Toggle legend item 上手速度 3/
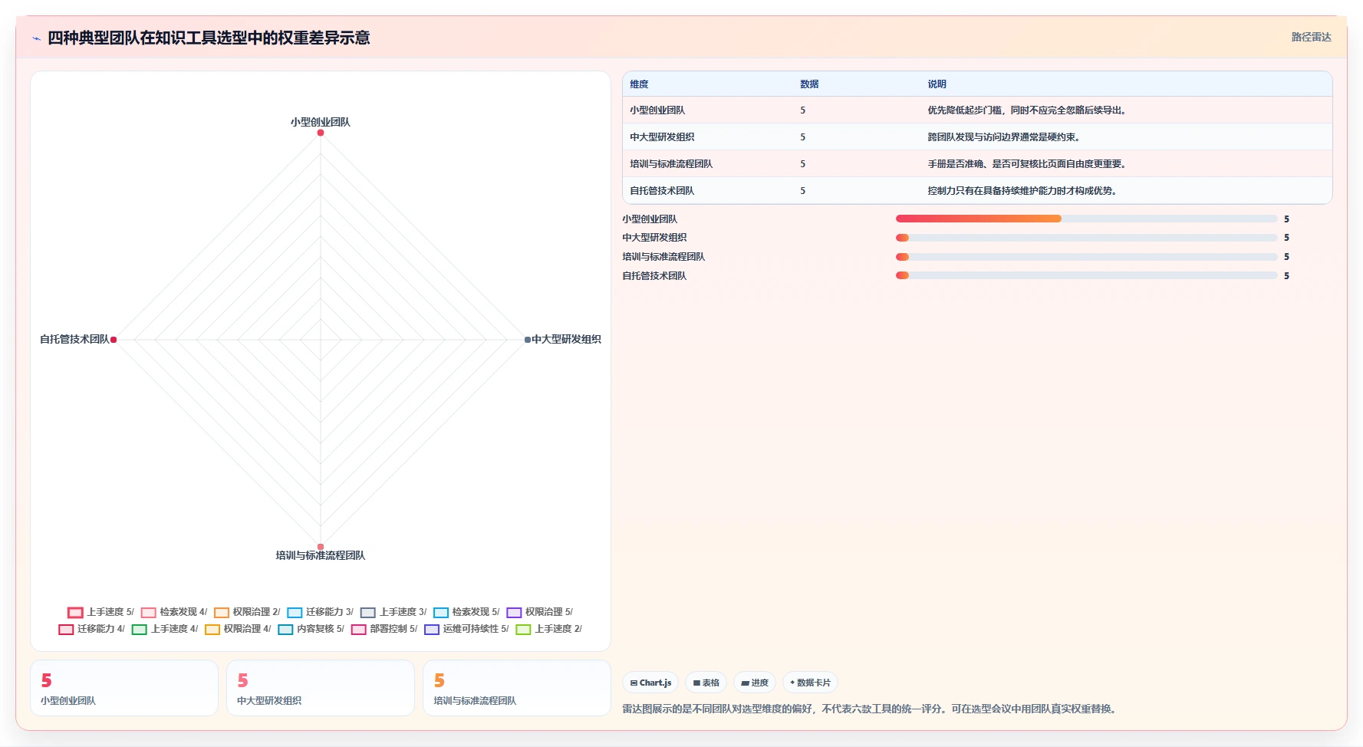1363x747 pixels. point(393,612)
